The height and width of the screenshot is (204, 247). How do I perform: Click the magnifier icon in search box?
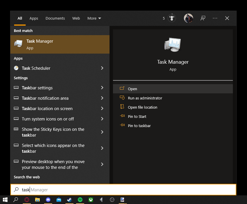point(16,190)
